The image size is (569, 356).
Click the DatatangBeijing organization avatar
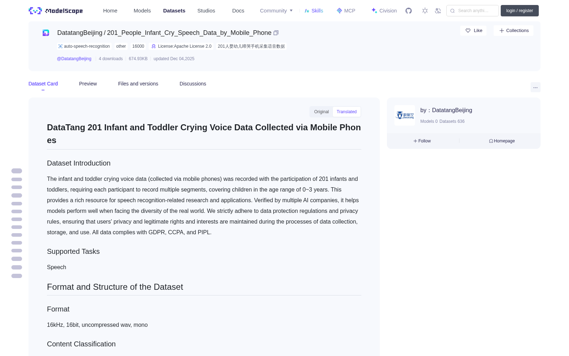coord(405,115)
